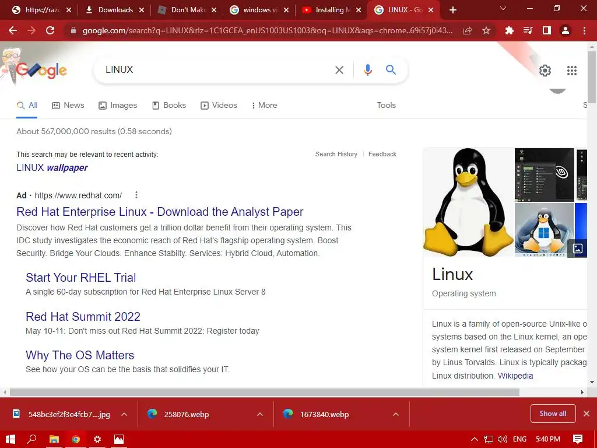Open ad options three-dot menu
The width and height of the screenshot is (597, 448).
tap(136, 195)
